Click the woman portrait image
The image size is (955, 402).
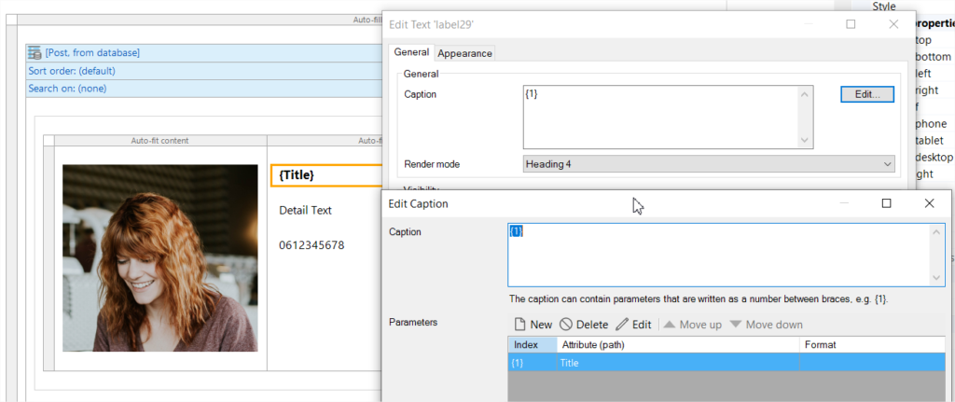click(160, 257)
